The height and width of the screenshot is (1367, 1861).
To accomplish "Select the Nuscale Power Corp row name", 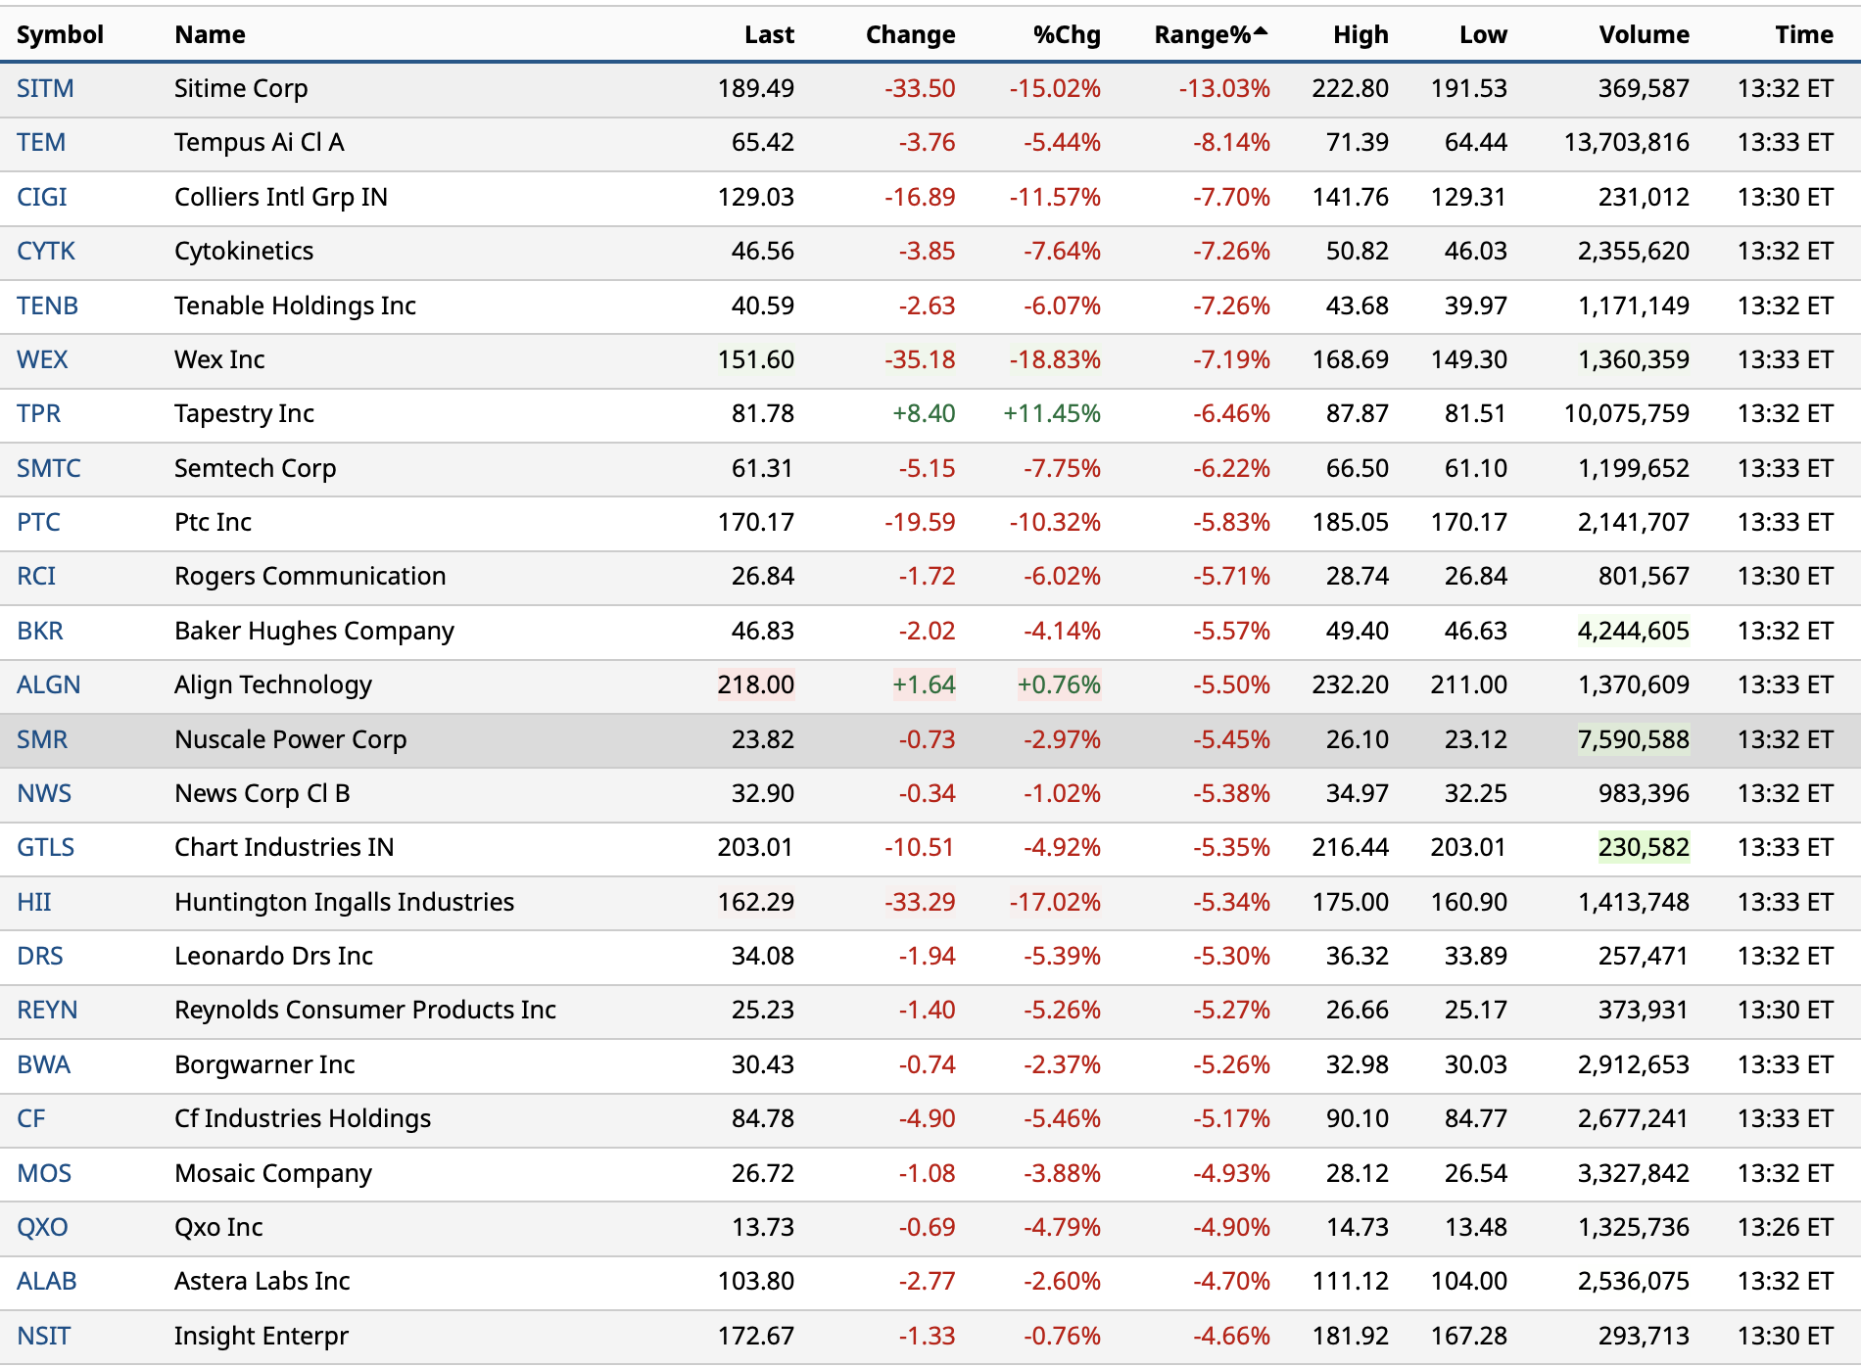I will click(290, 739).
